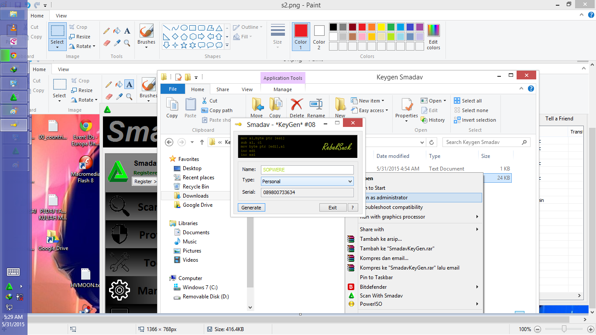Open the Share tab in Keygen Smadav explorer

pos(223,89)
